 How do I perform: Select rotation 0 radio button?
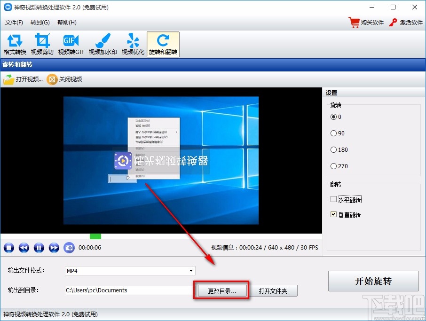pos(333,117)
